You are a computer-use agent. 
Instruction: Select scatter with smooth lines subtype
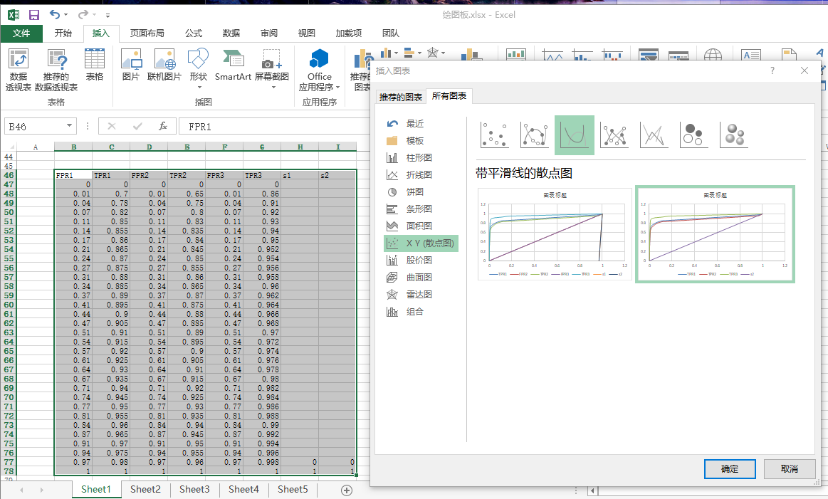[x=575, y=135]
